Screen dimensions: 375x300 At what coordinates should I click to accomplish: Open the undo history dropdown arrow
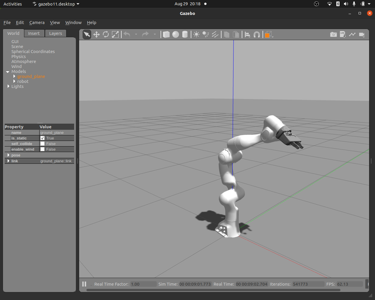136,35
